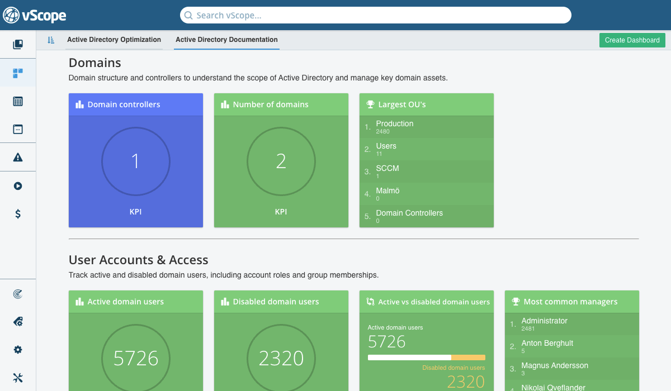Click the 5726 value under Active domain users label
The image size is (671, 391).
pyautogui.click(x=387, y=341)
